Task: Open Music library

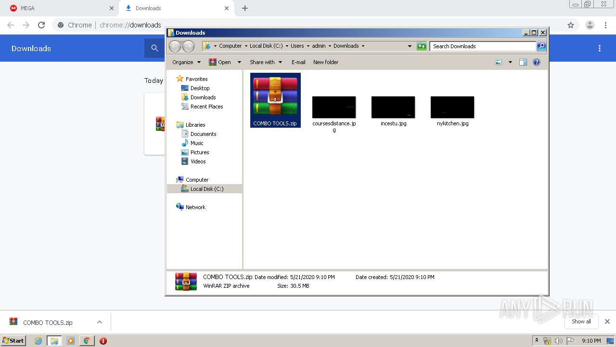Action: (197, 143)
